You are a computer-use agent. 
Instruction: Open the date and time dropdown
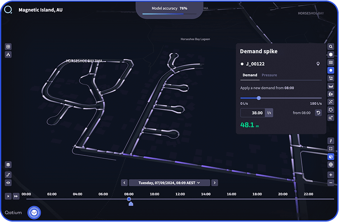tap(169, 183)
